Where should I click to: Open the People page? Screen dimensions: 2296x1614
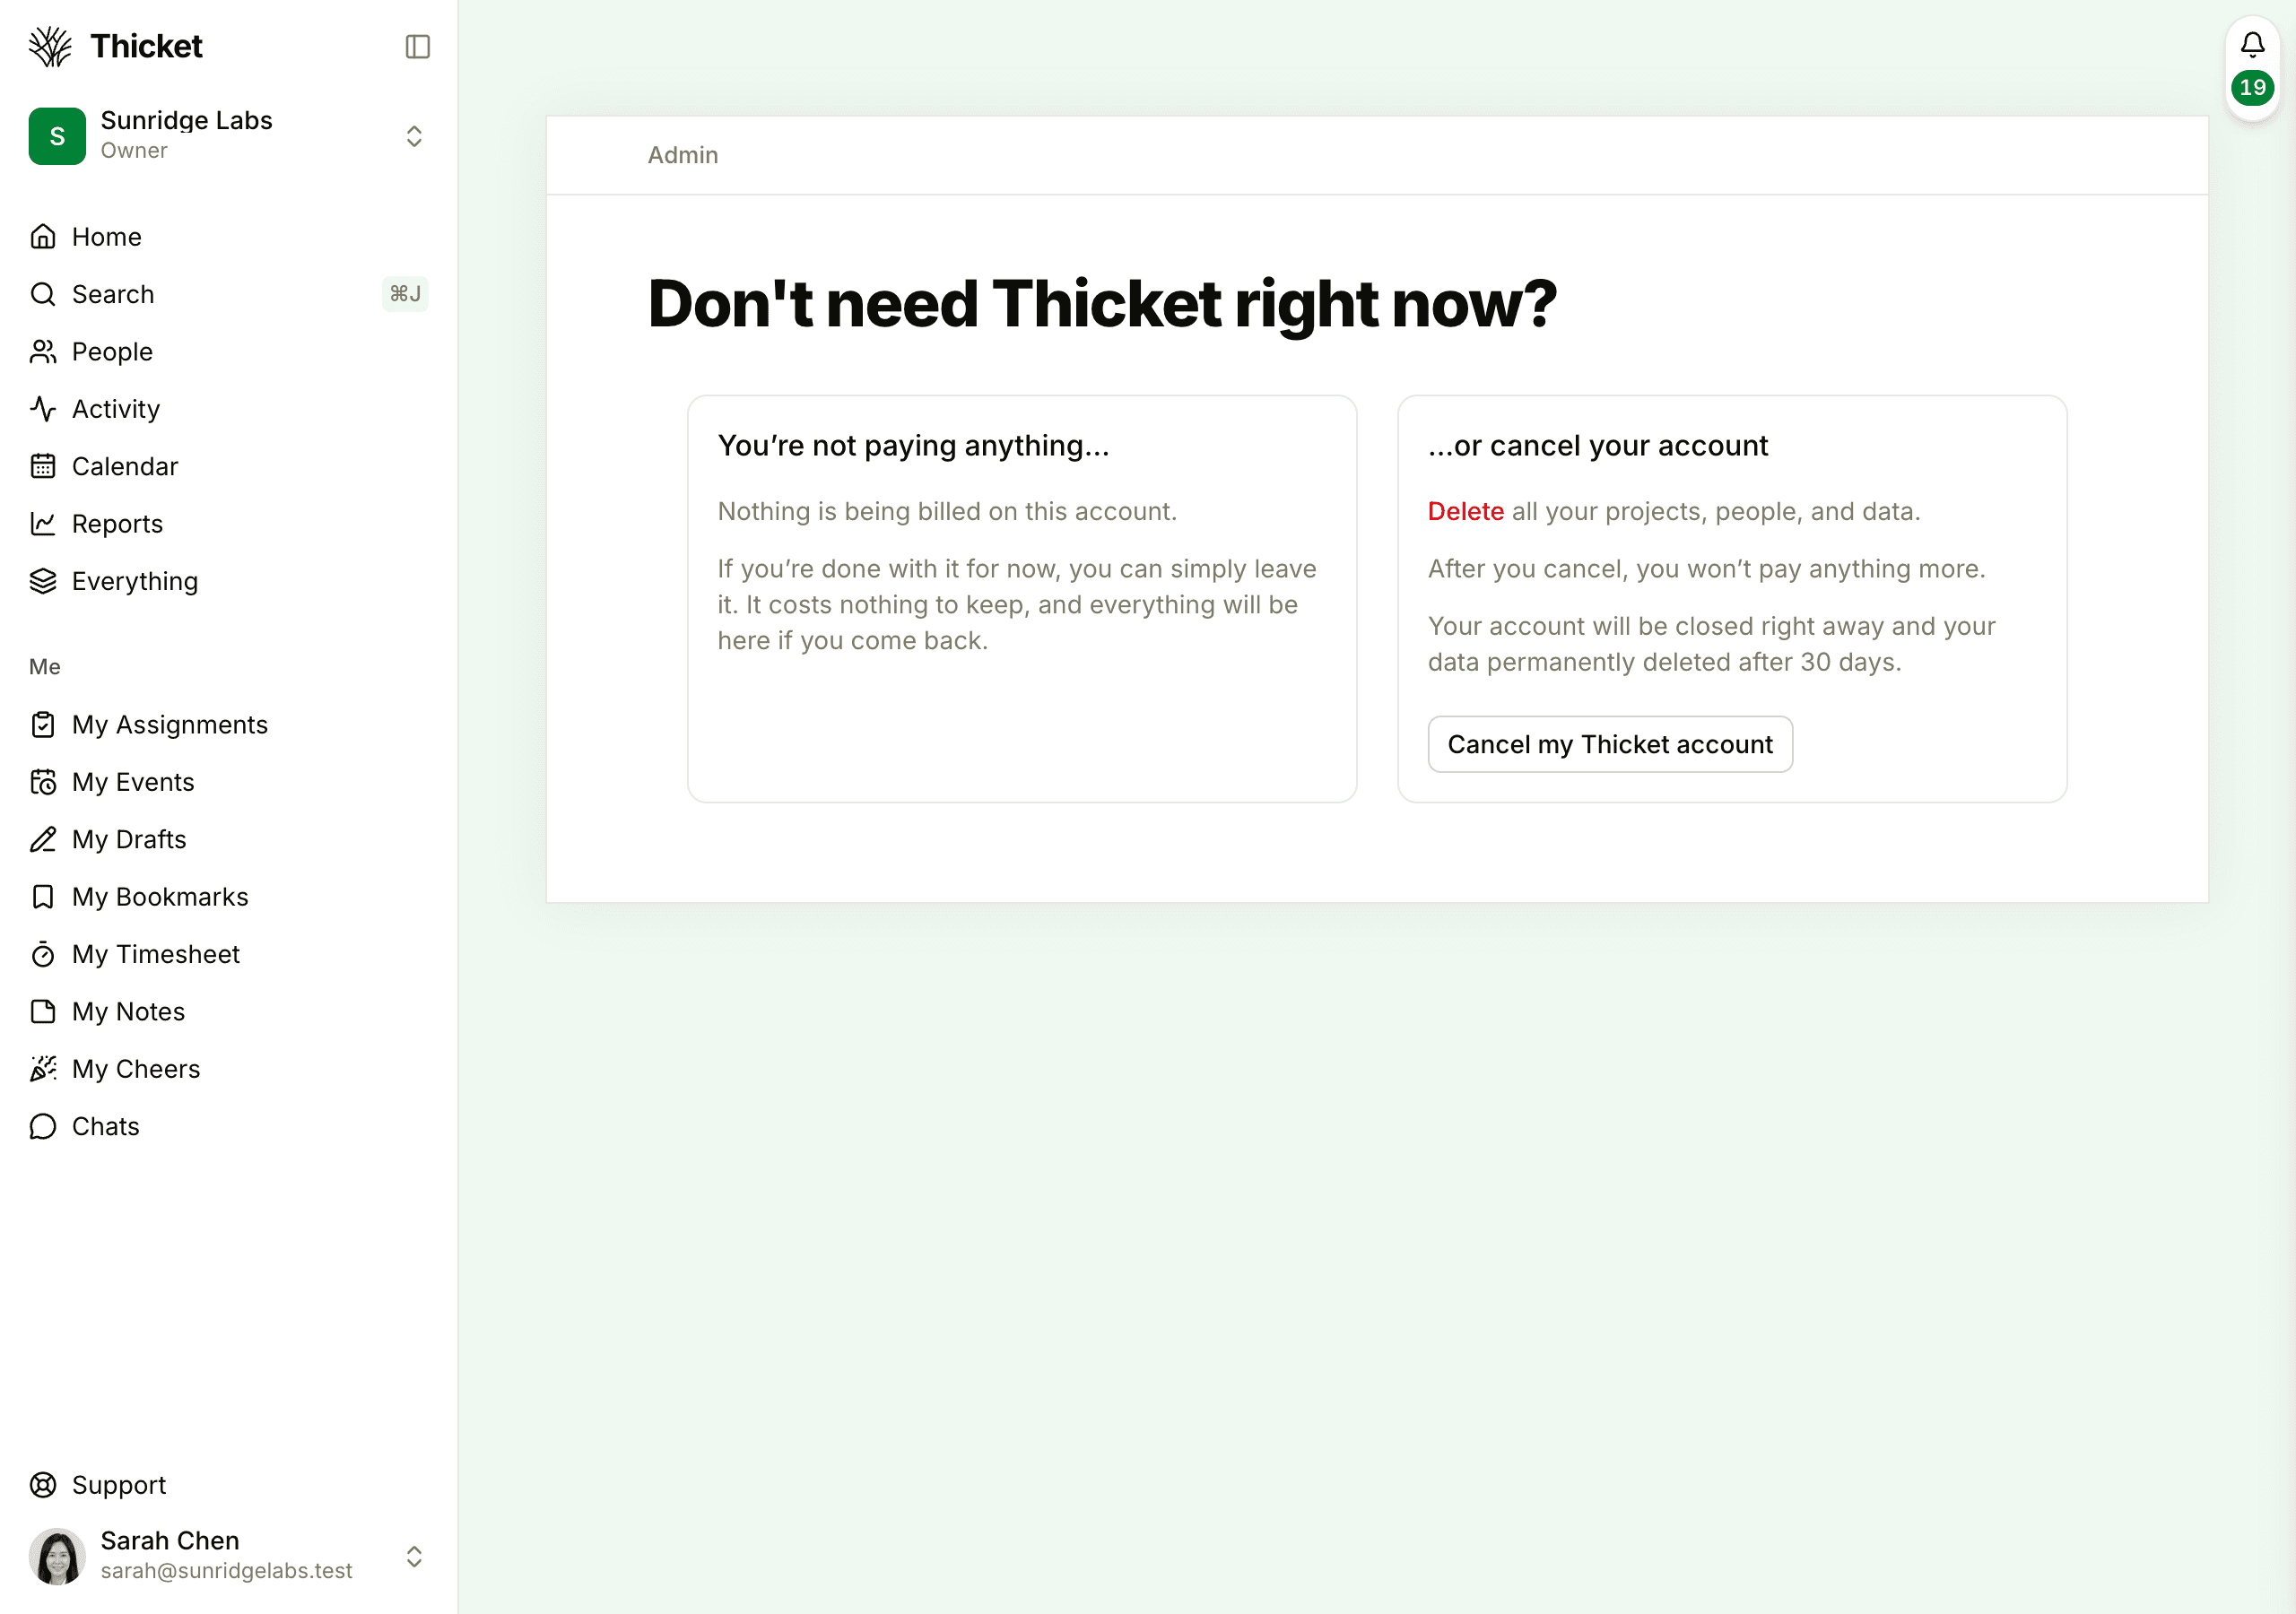pyautogui.click(x=229, y=352)
